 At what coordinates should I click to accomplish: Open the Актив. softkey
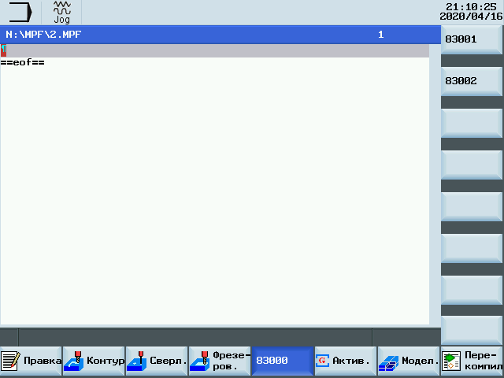tap(346, 361)
